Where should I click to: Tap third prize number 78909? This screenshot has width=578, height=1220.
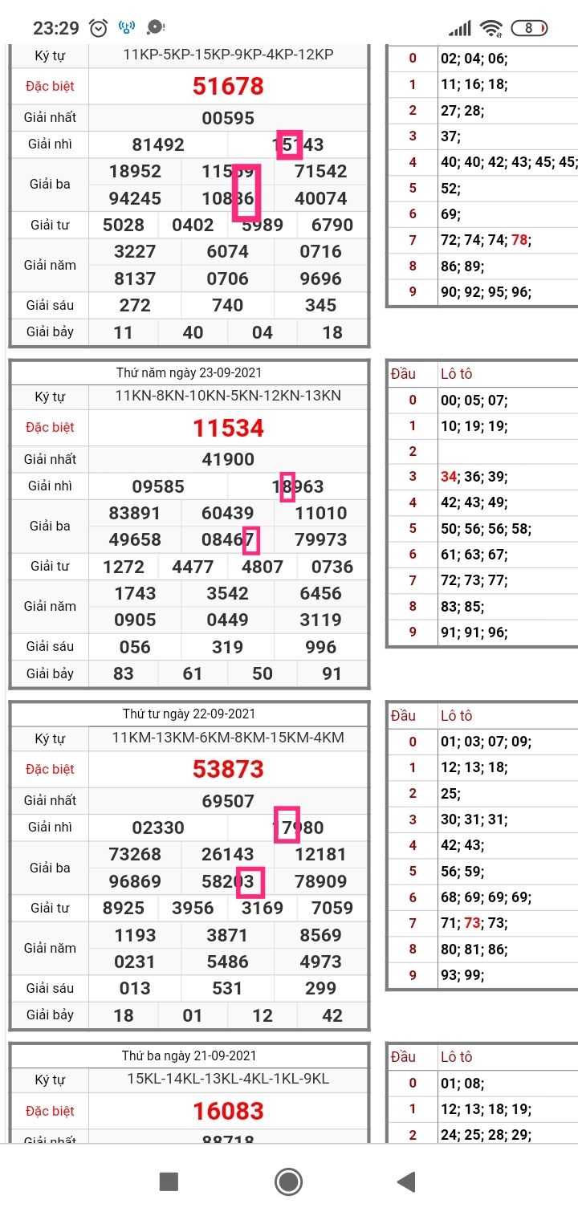click(321, 881)
